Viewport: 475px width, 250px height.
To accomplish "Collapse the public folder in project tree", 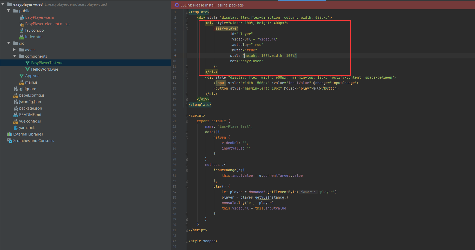I will (8, 11).
